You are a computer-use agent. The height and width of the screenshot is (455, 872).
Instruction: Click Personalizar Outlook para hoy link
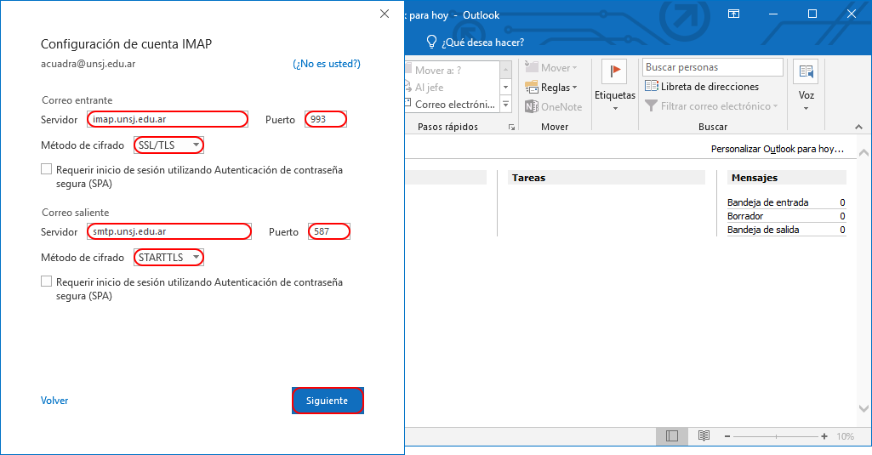pos(778,149)
